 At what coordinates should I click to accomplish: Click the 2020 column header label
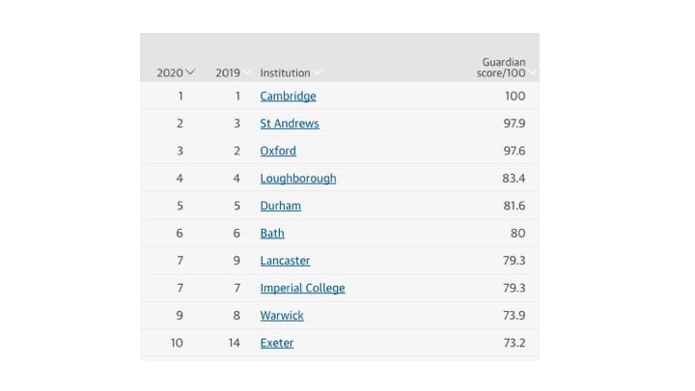click(170, 72)
